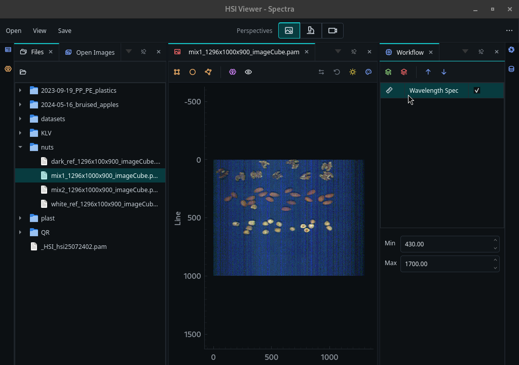Click the orange brain icon in left sidebar

[8, 69]
